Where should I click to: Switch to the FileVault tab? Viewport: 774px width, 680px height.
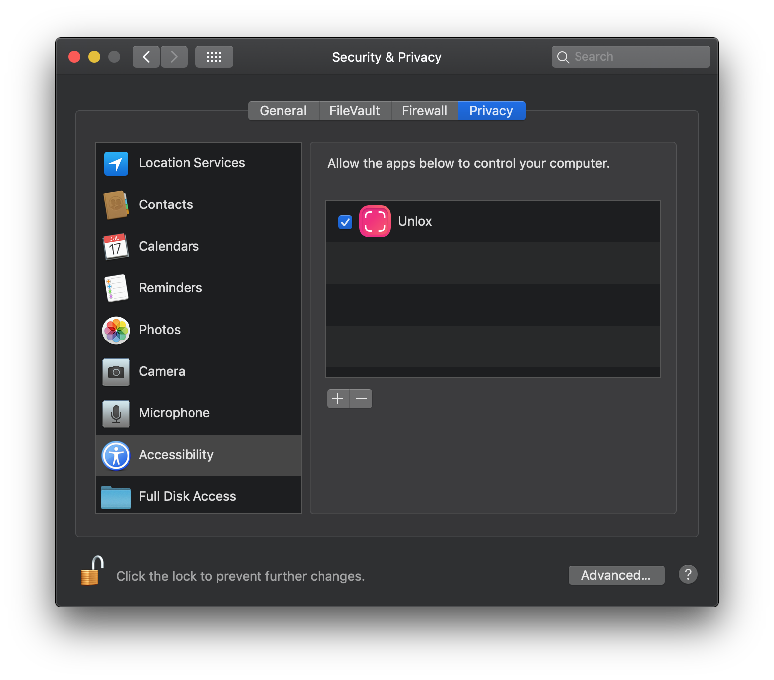(x=355, y=111)
